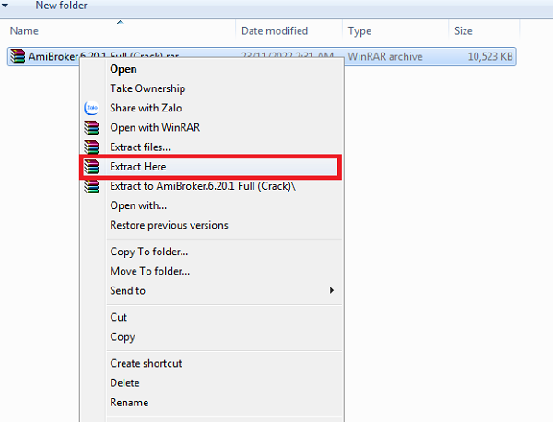
Task: Click the AmiBroker rar file name
Action: click(x=103, y=56)
